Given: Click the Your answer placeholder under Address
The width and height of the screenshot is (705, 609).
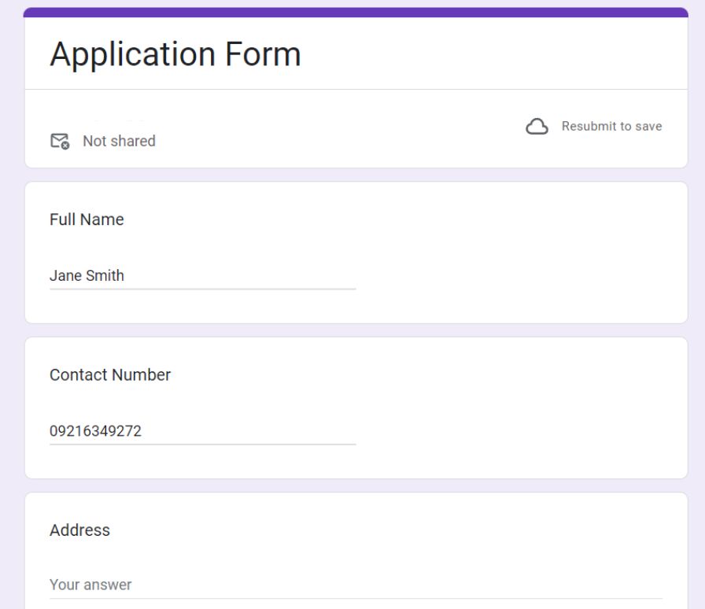Looking at the screenshot, I should pos(90,585).
